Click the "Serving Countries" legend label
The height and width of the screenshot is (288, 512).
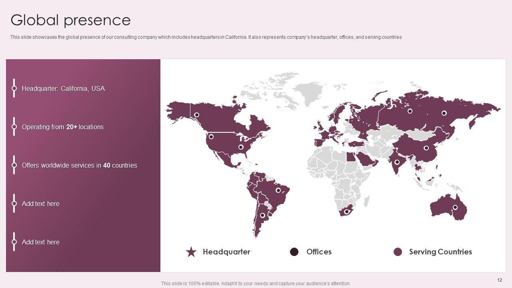440,252
